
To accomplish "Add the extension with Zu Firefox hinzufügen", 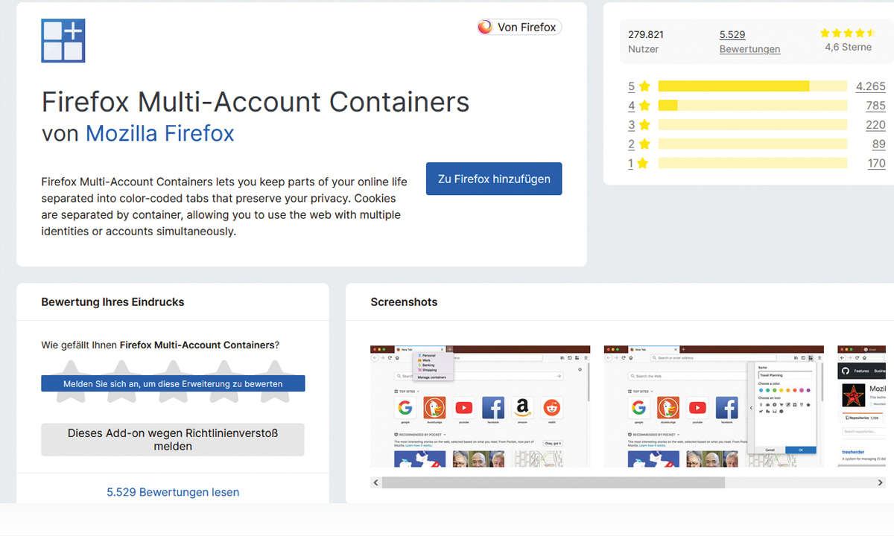I will 494,179.
